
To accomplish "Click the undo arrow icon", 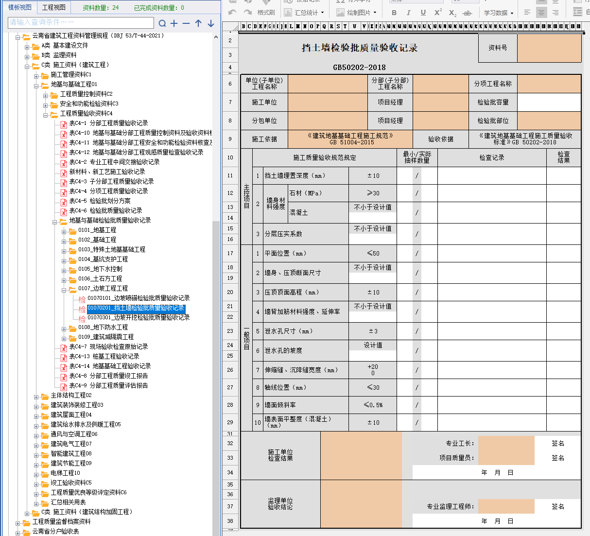I will tap(233, 12).
